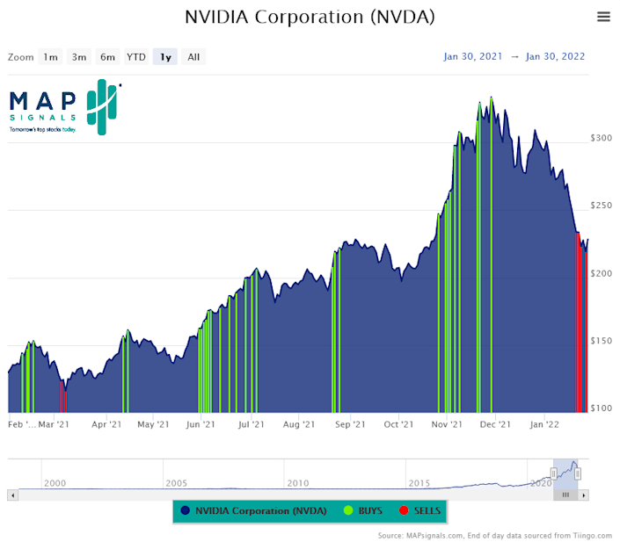This screenshot has width=620, height=542.
Task: Click the Oct '21 x-axis label
Action: pyautogui.click(x=398, y=424)
